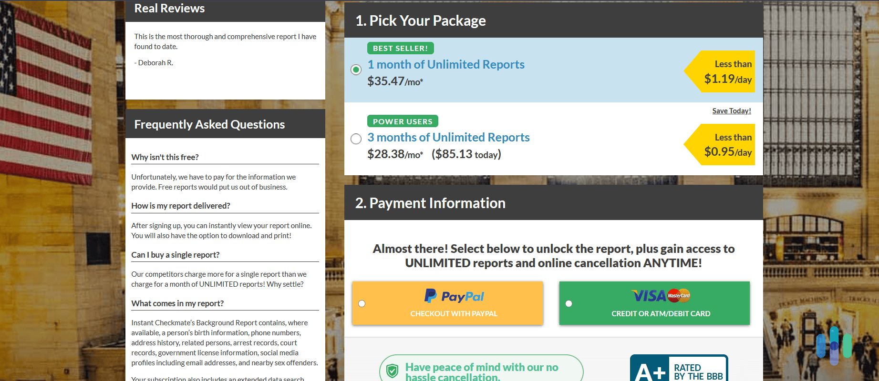This screenshot has height=381, width=879.
Task: Click the 'What comes in my report?' question
Action: (177, 303)
